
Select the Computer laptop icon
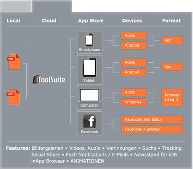pyautogui.click(x=89, y=95)
